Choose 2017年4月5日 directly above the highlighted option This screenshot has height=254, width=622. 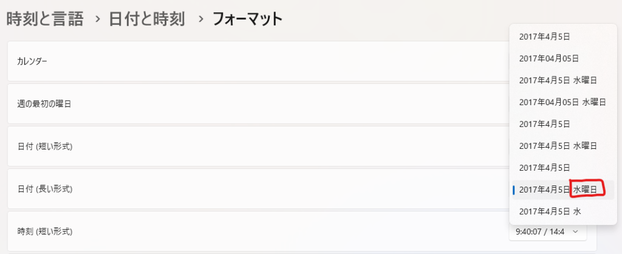pyautogui.click(x=544, y=168)
